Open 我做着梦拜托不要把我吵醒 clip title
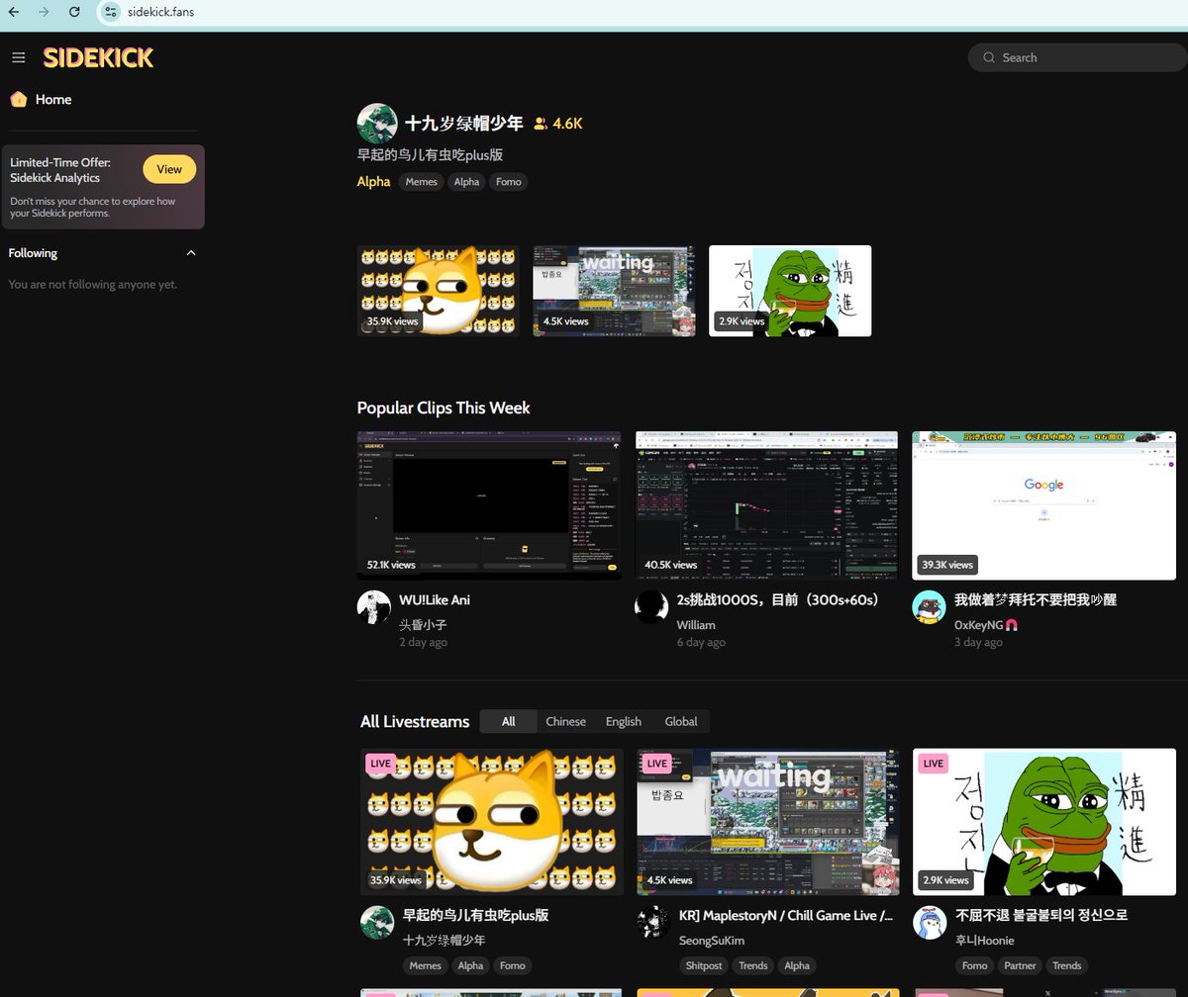Viewport: 1188px width, 997px height. (1036, 599)
